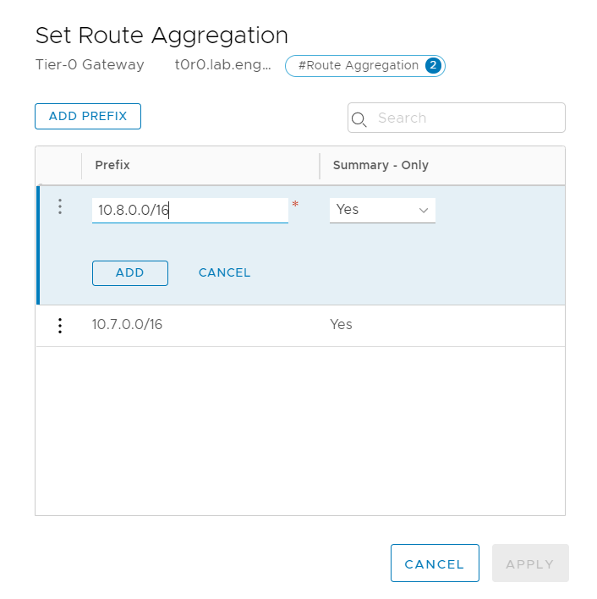This screenshot has width=597, height=599.
Task: Select the #Route Aggregation tag
Action: [359, 66]
